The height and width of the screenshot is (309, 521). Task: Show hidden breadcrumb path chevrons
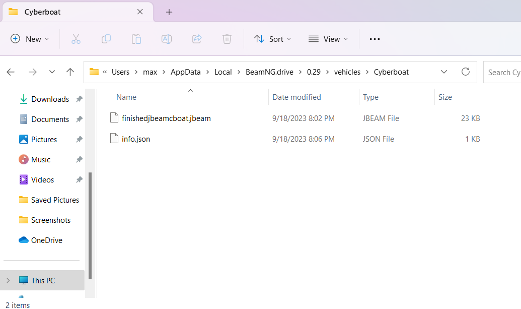[x=105, y=72]
